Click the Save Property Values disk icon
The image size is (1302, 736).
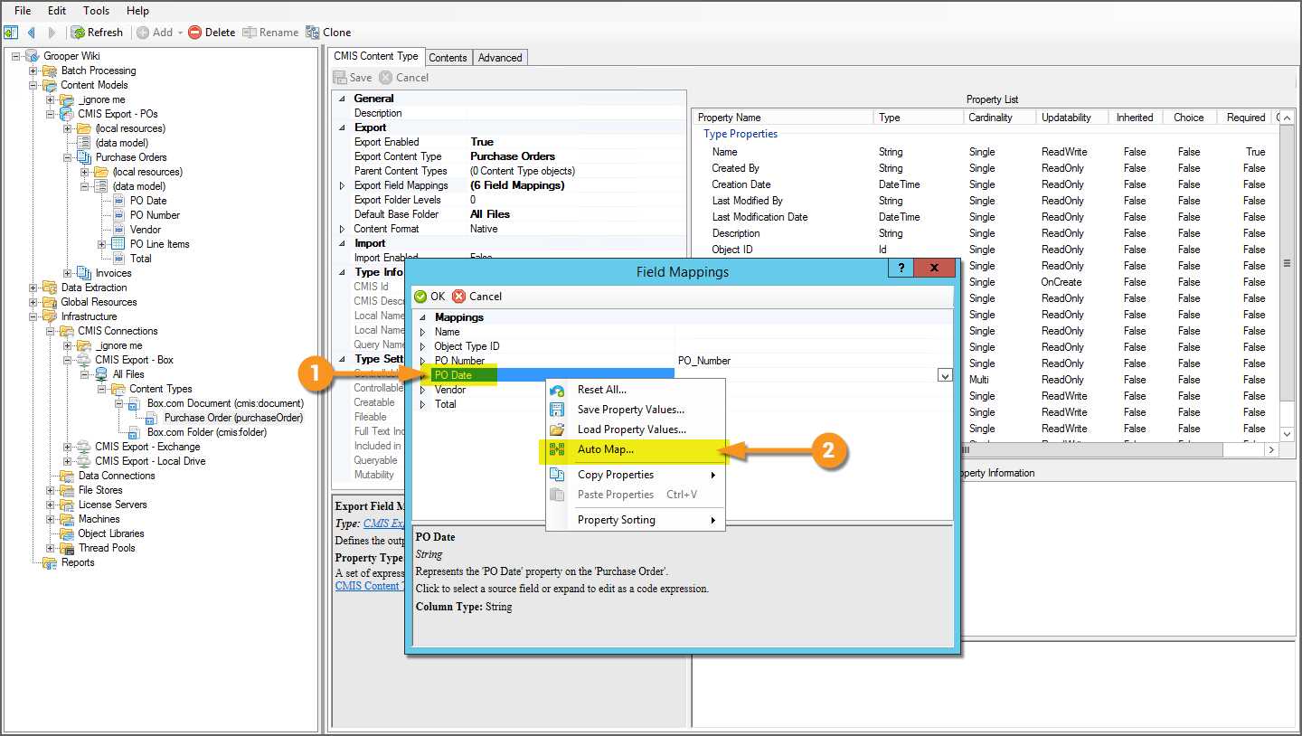click(557, 410)
